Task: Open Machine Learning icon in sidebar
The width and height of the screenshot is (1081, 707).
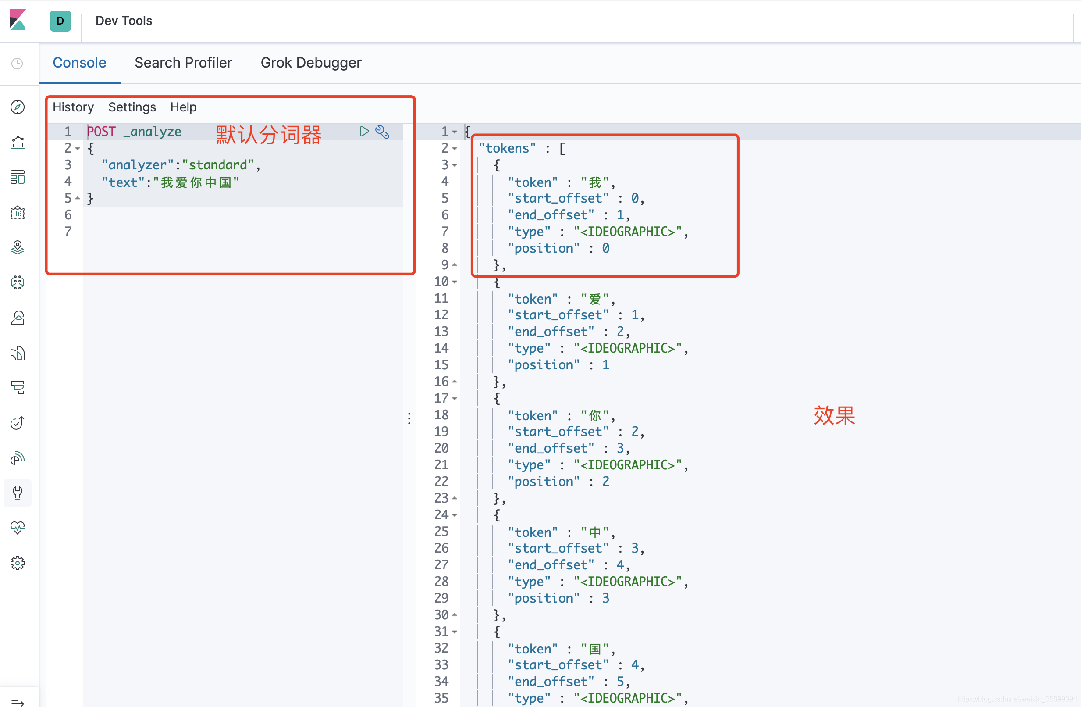Action: pos(17,282)
